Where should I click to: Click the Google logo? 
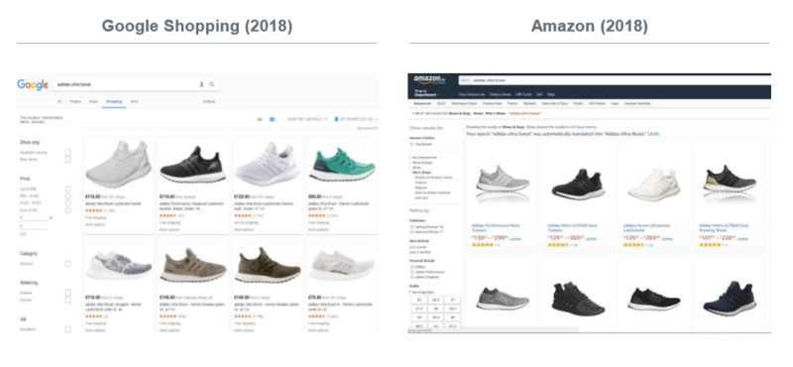(x=33, y=84)
